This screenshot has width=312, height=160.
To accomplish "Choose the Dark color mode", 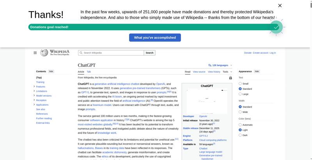I will click(240, 135).
